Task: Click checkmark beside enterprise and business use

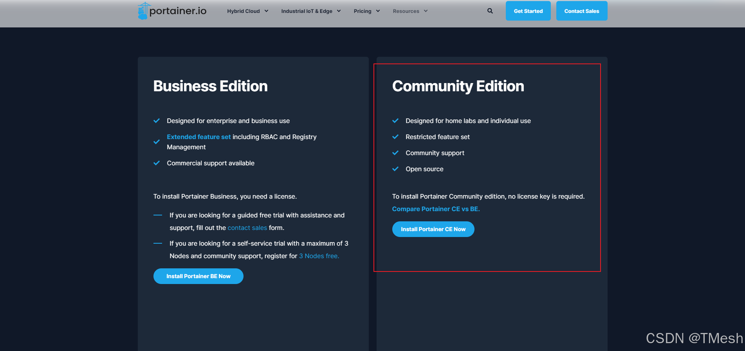Action: click(157, 121)
